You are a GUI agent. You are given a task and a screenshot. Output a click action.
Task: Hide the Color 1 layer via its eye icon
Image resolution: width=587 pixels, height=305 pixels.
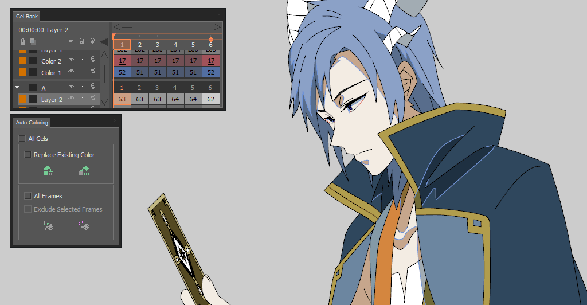click(71, 71)
